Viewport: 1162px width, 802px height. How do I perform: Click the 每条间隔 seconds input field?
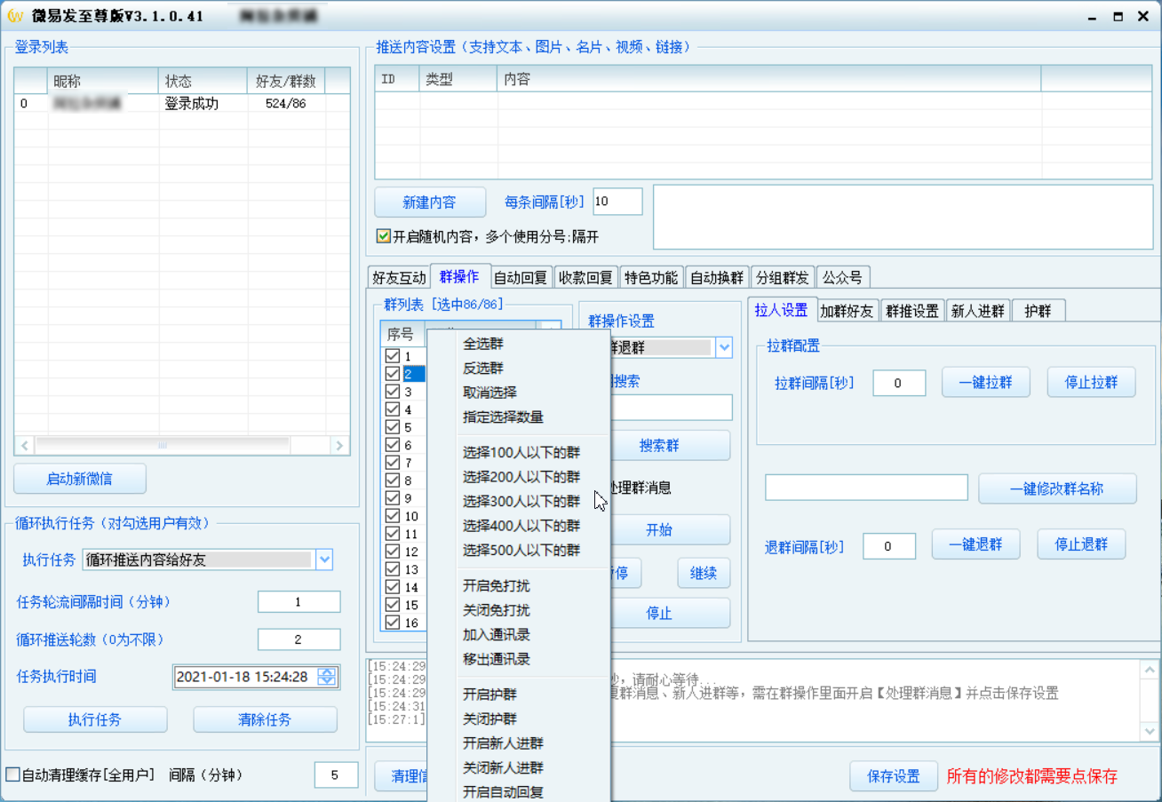tap(617, 202)
